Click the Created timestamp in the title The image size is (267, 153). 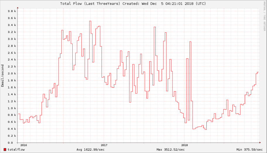pyautogui.click(x=164, y=3)
